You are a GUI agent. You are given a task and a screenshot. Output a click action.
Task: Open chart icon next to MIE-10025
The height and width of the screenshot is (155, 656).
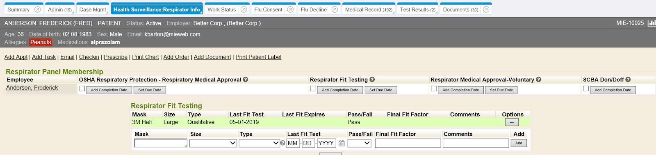(x=651, y=23)
